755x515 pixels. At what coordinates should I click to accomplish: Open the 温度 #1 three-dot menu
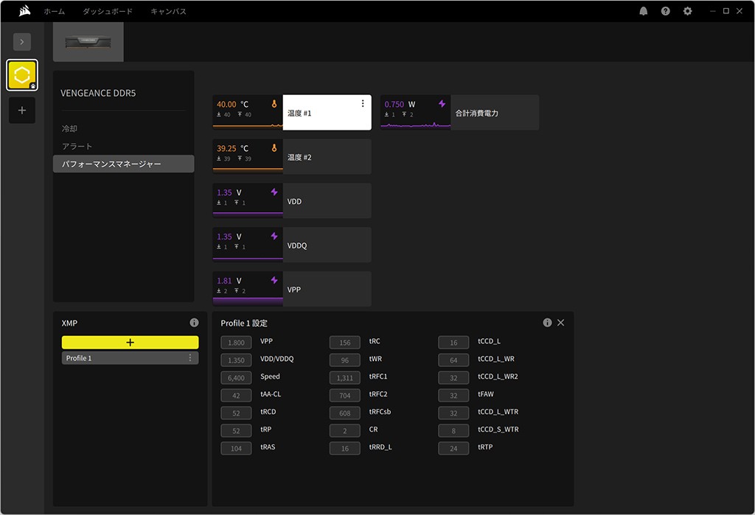click(x=363, y=104)
